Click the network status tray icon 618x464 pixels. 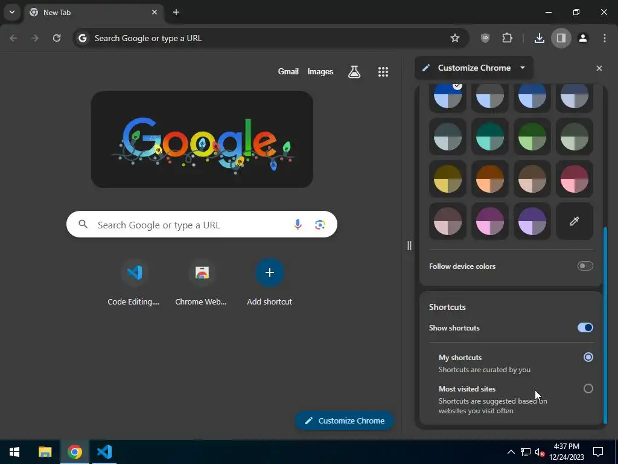coord(526,452)
